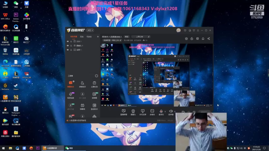Viewport: 269px width, 151px height.
Task: Open the 房管助手 tool
Action: [82, 85]
